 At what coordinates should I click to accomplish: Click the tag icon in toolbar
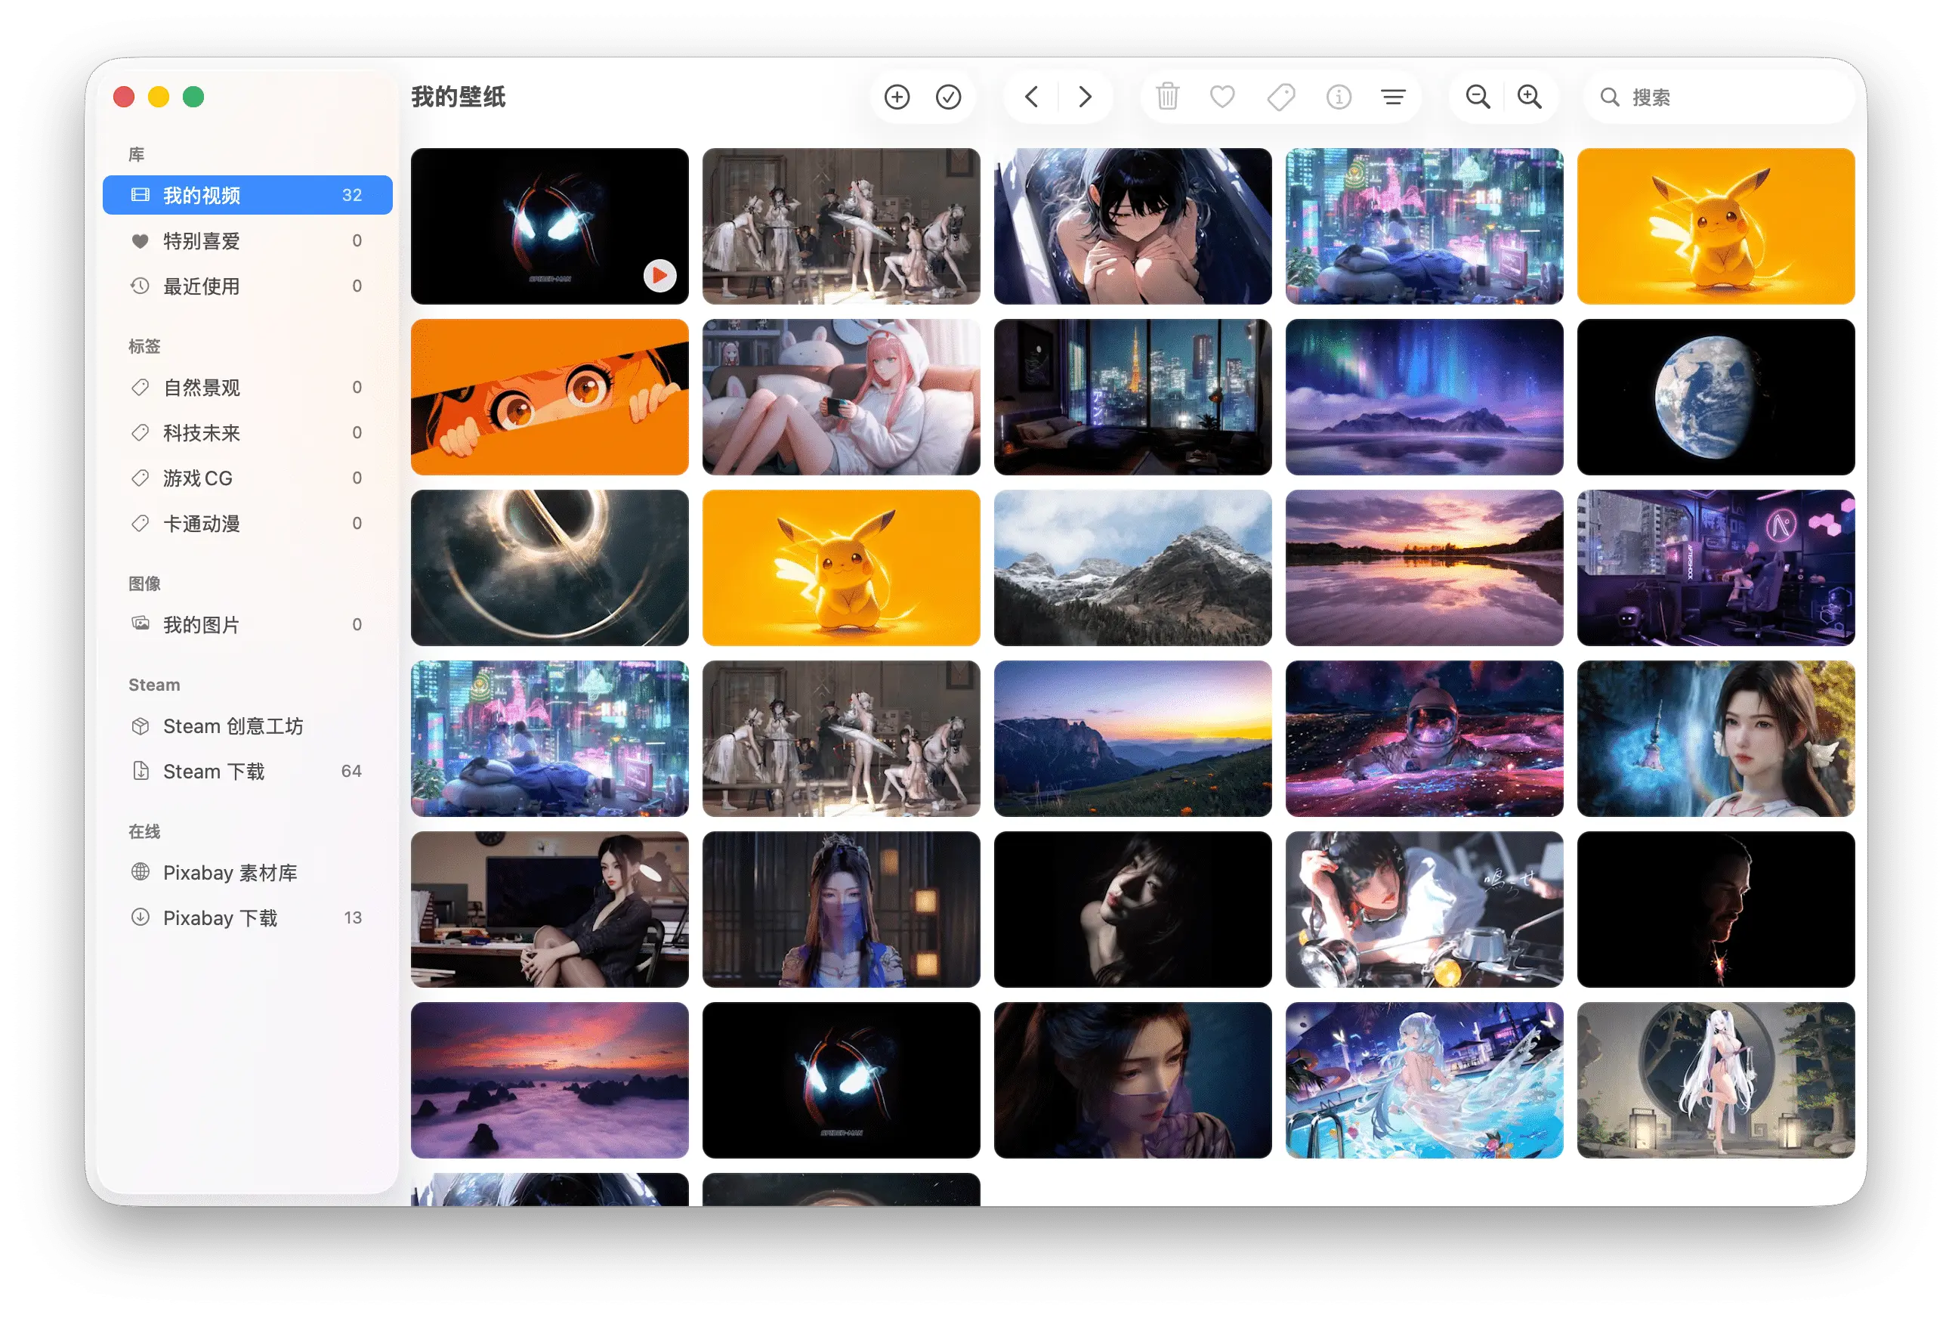tap(1281, 97)
